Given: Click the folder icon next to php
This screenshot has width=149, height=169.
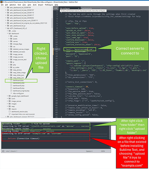Looking at the screenshot, I should point(11,65).
